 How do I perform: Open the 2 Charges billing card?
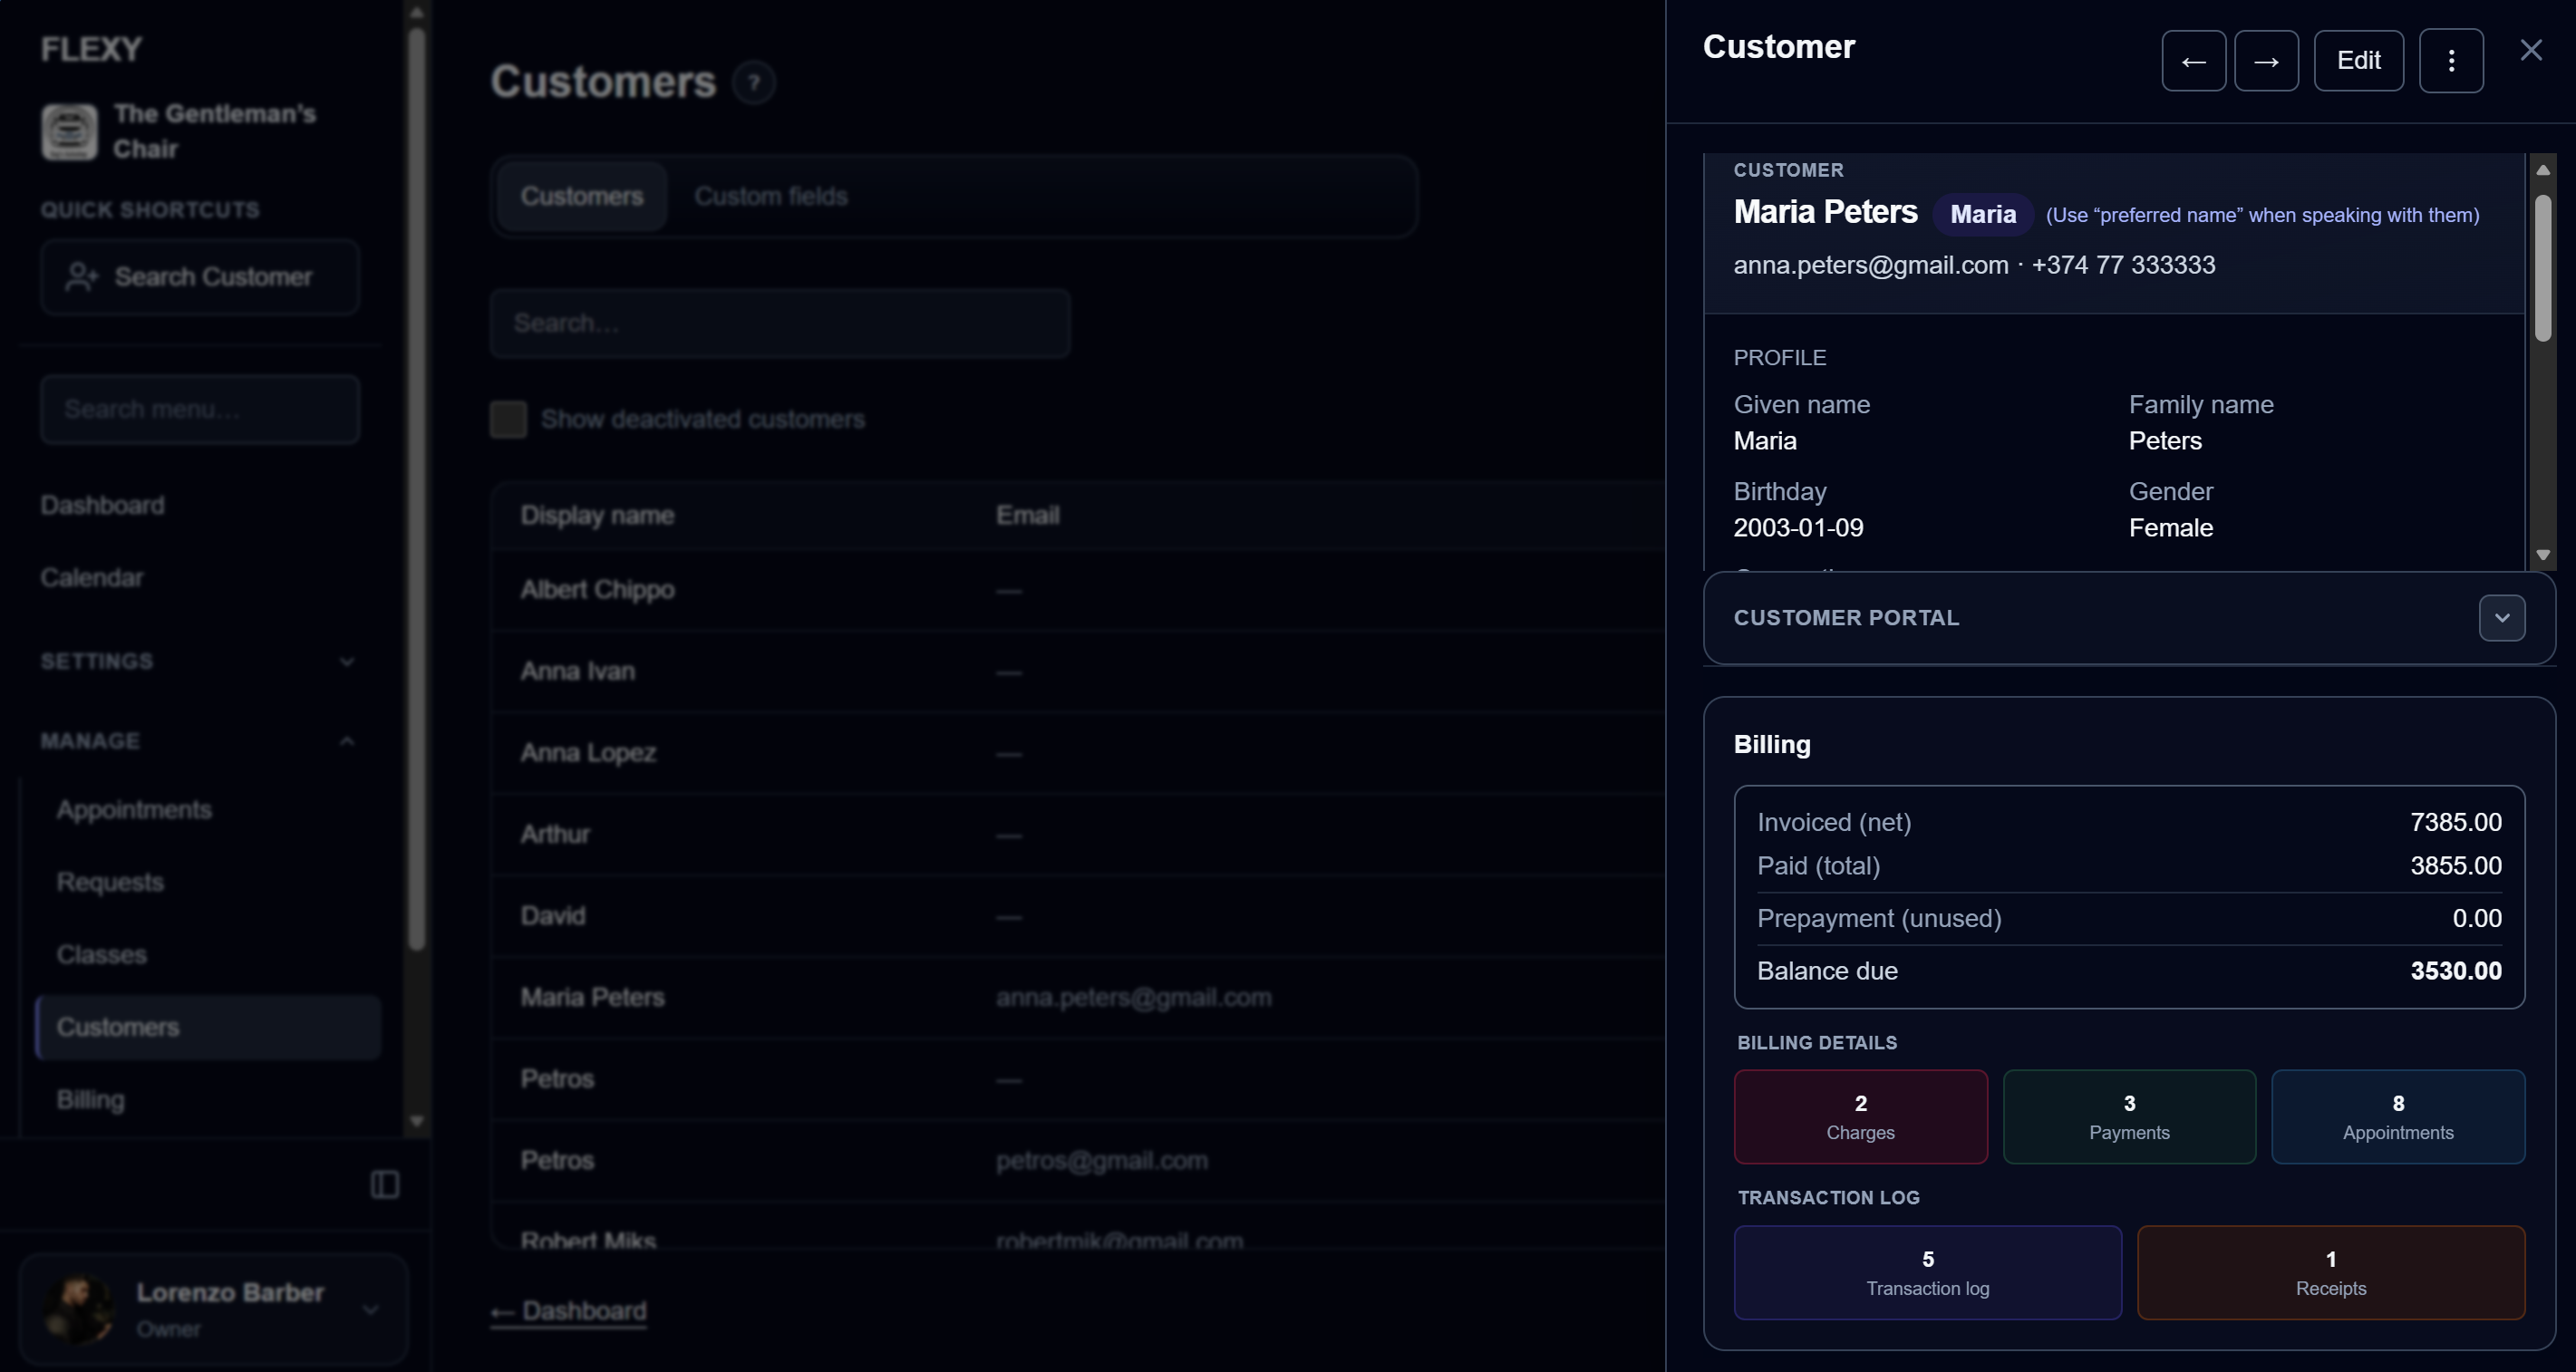coord(1860,1117)
